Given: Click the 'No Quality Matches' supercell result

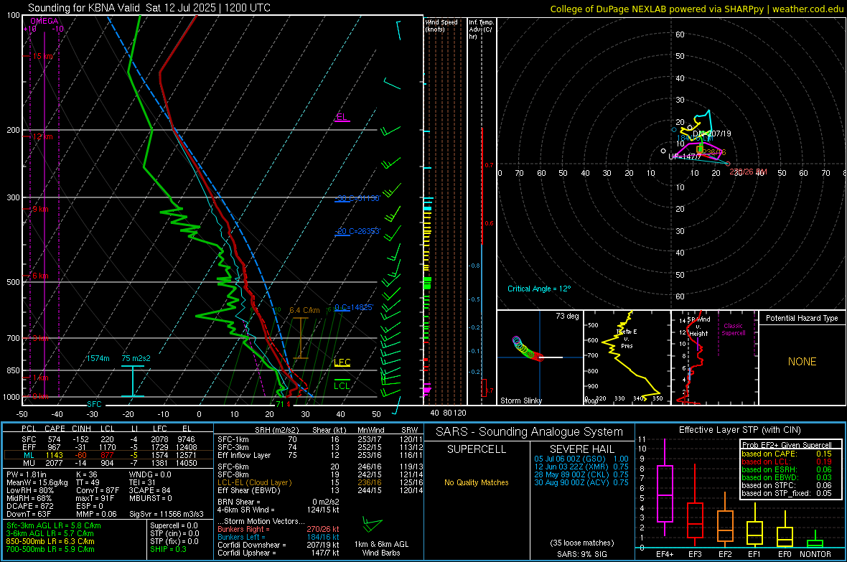Looking at the screenshot, I should tap(477, 482).
